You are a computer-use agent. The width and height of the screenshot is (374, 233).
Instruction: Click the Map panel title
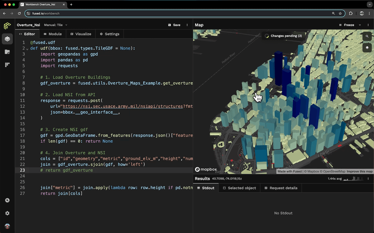[199, 25]
